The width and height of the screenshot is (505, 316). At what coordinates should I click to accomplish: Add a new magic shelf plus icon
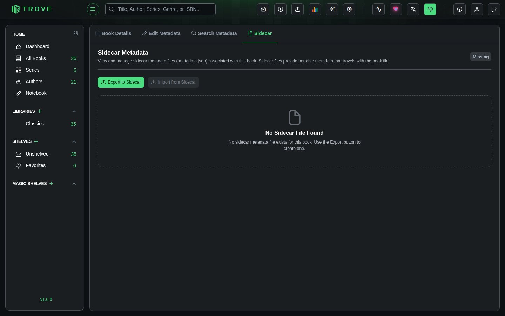coord(52,183)
